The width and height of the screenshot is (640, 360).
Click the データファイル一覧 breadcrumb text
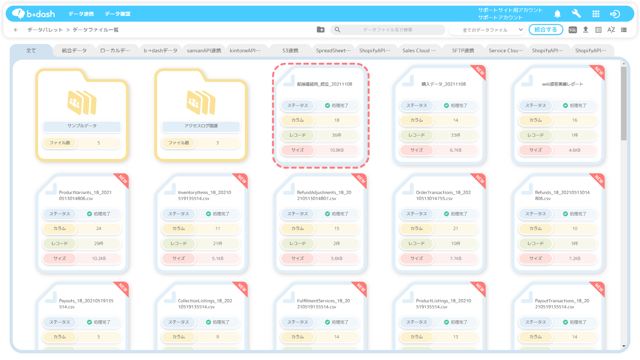click(95, 30)
